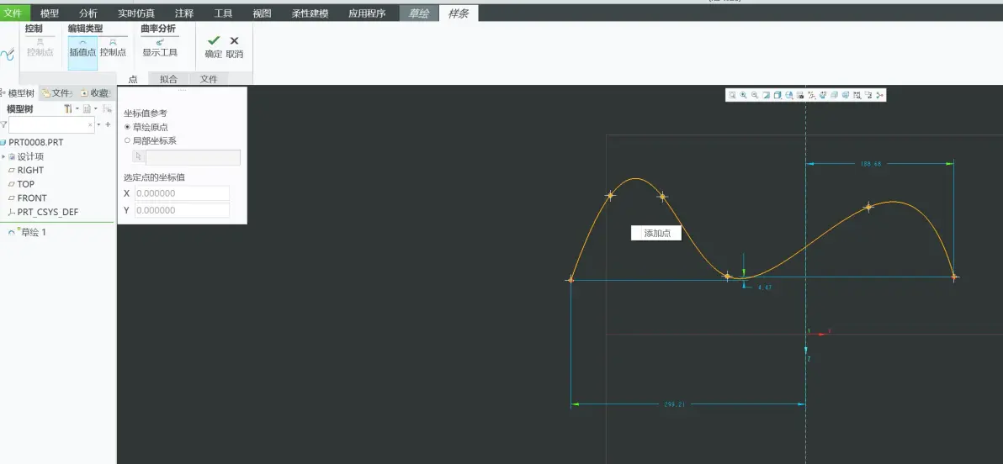This screenshot has height=464, width=1003.
Task: Select the 局部坐标系 radio button
Action: pos(127,140)
